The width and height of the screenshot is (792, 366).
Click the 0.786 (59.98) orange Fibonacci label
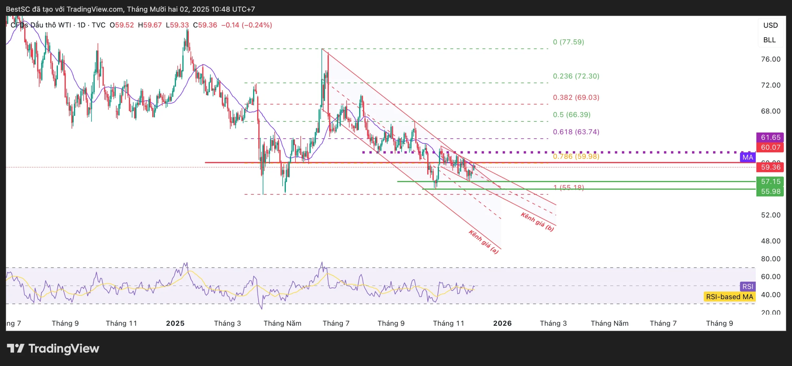click(576, 156)
